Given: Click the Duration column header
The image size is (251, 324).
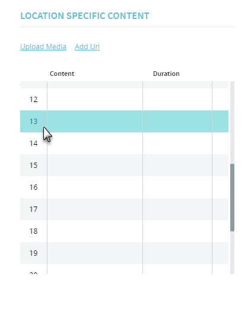Looking at the screenshot, I should (166, 74).
